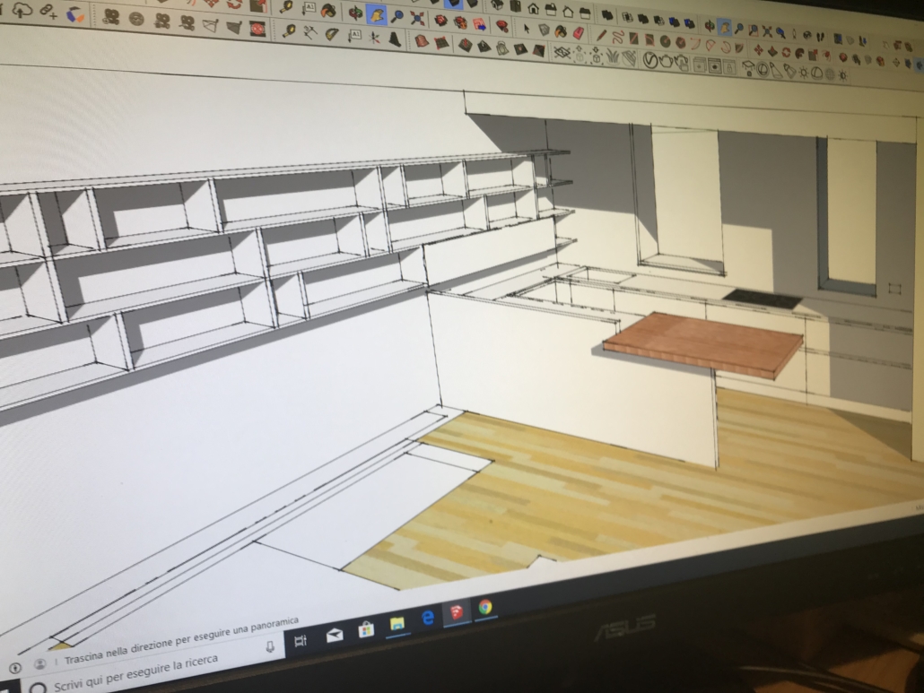Choose the Look Around eye tool
The height and width of the screenshot is (693, 924).
[x=807, y=35]
